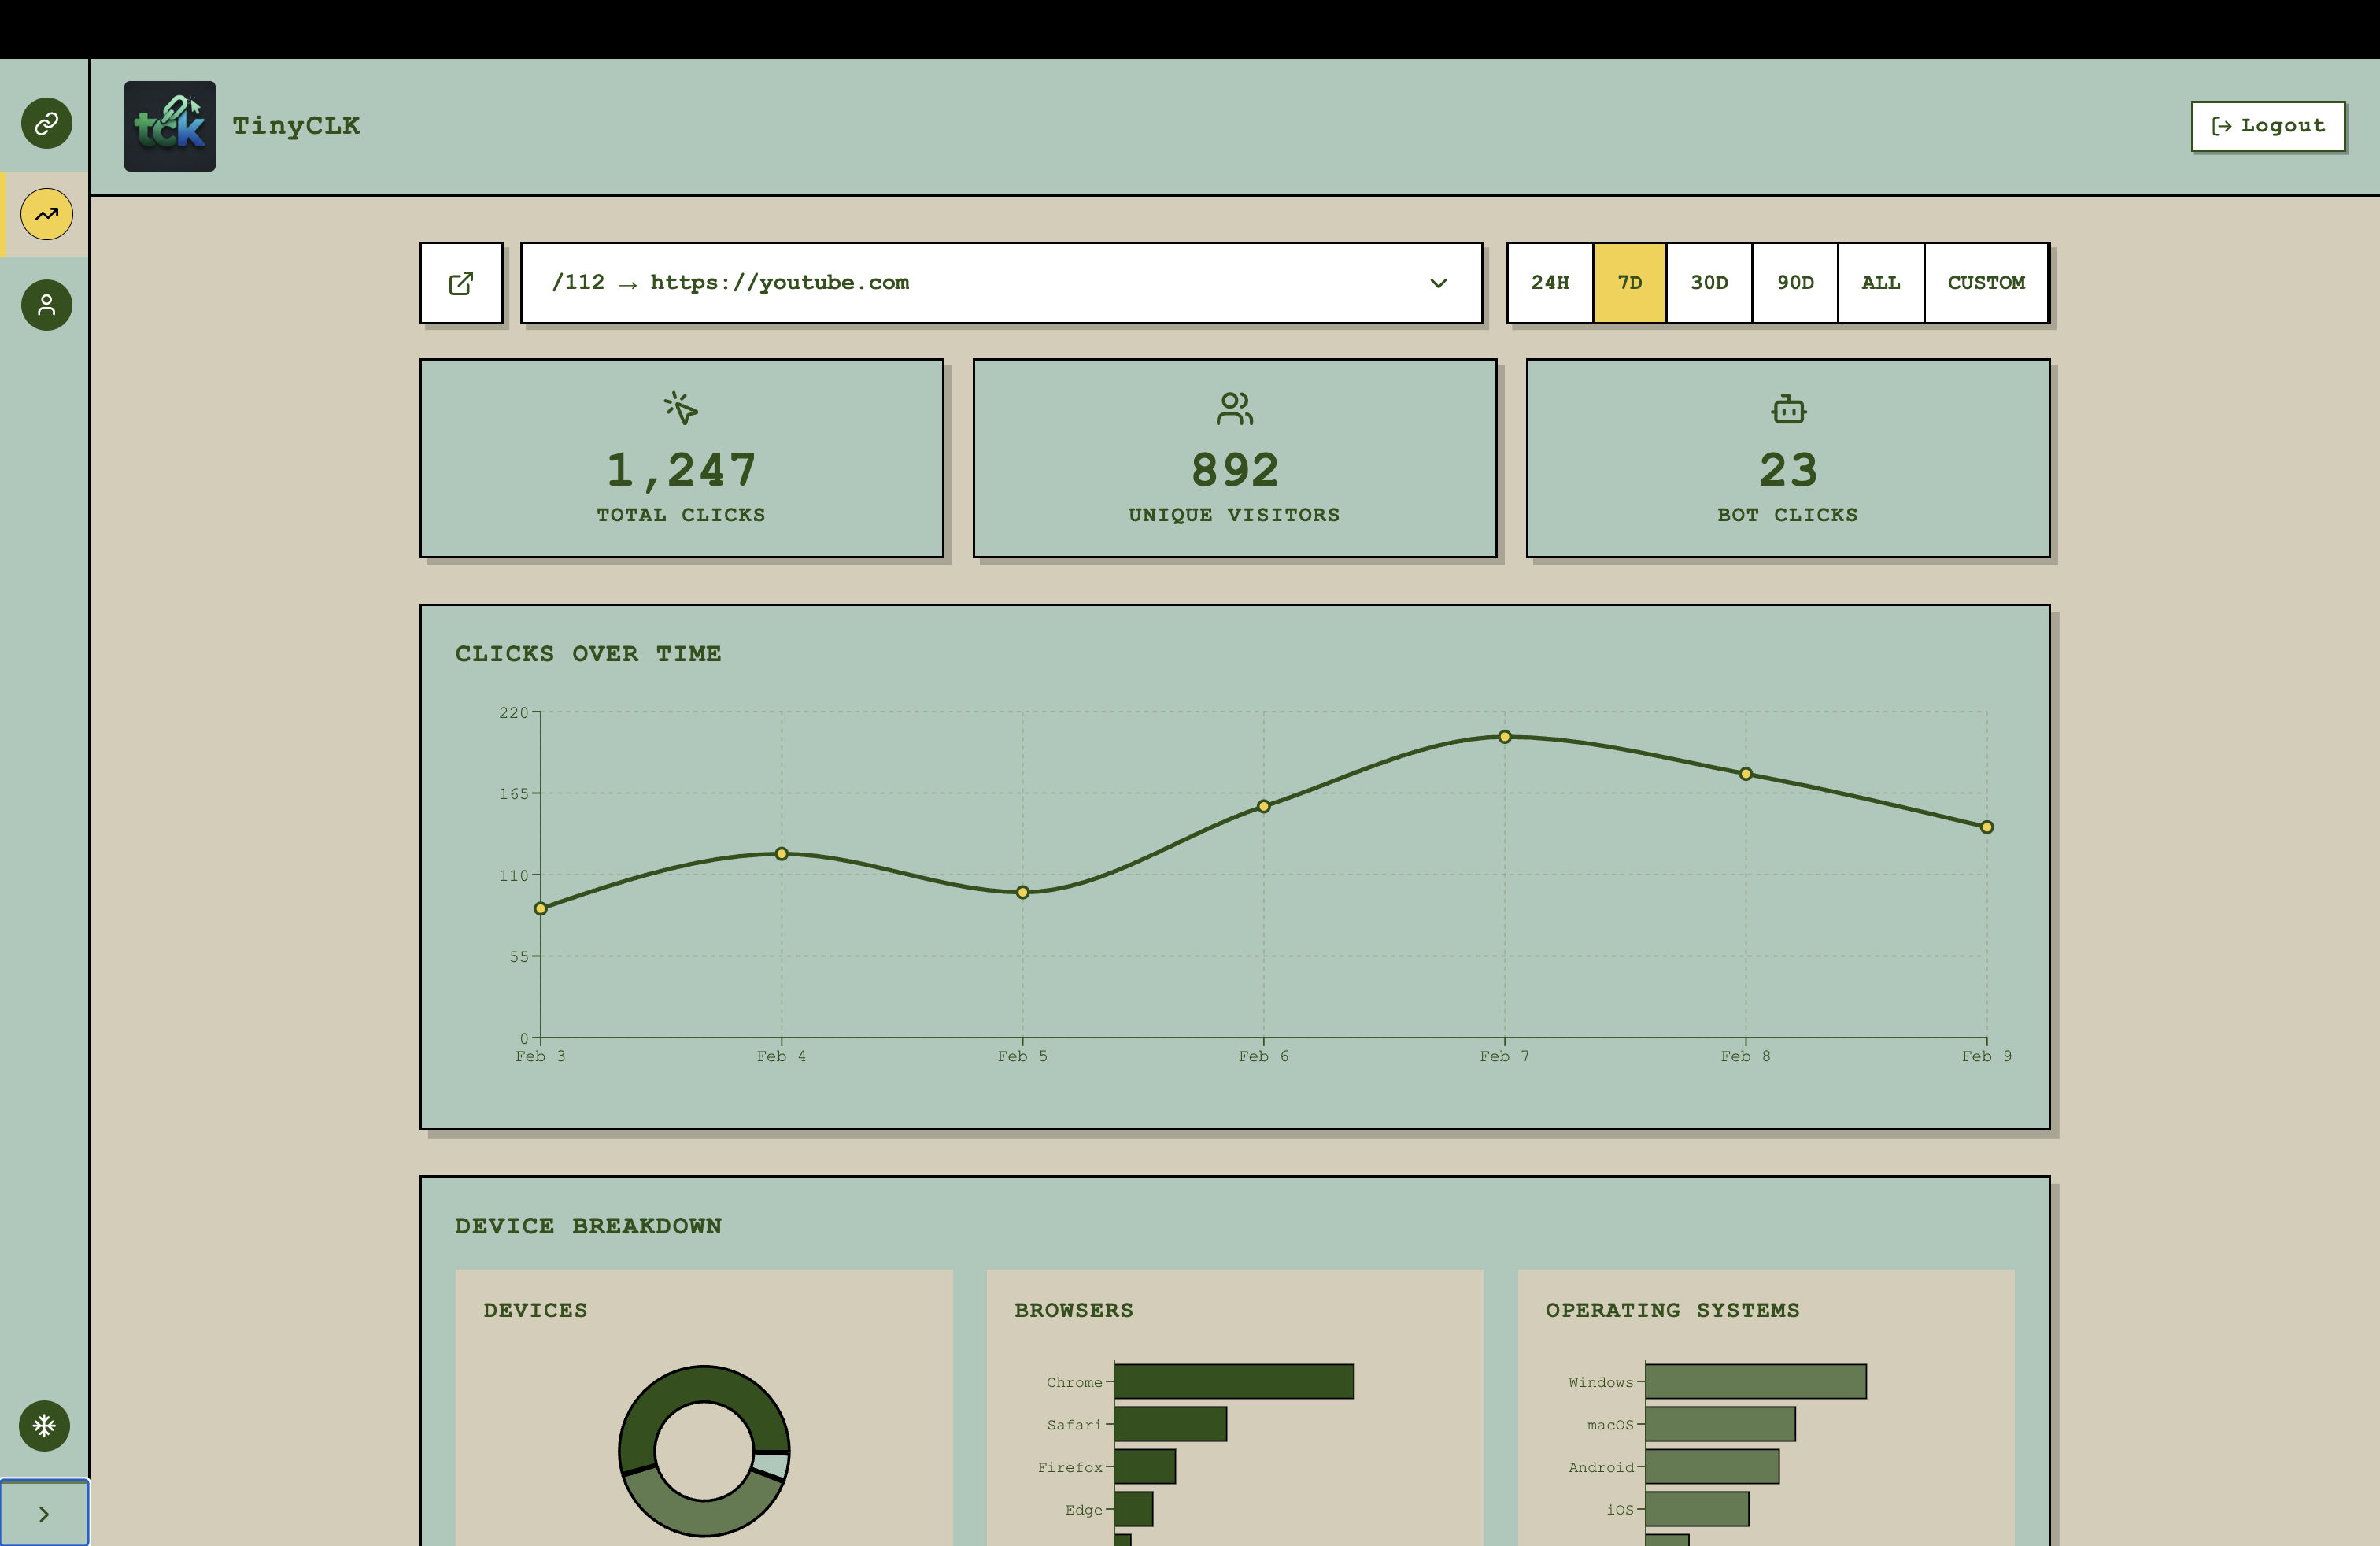Select the link management sidebar icon
The image size is (2380, 1546).
45,123
